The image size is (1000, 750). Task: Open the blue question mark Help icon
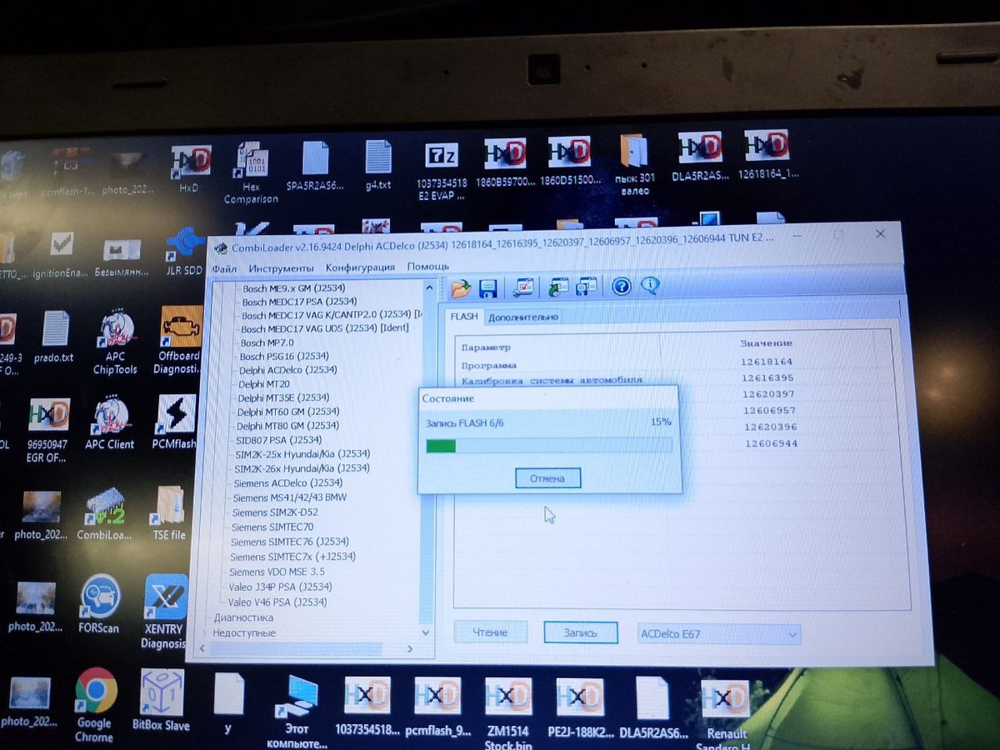[622, 286]
